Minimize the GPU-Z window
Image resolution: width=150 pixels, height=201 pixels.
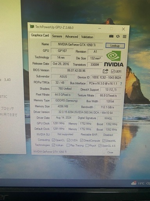click(100, 28)
